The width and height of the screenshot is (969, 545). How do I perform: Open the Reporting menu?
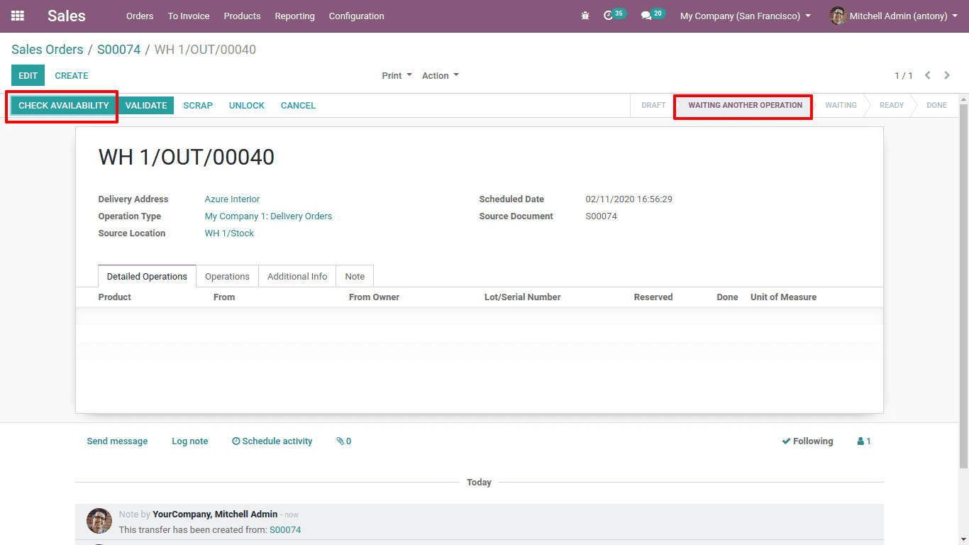click(294, 16)
